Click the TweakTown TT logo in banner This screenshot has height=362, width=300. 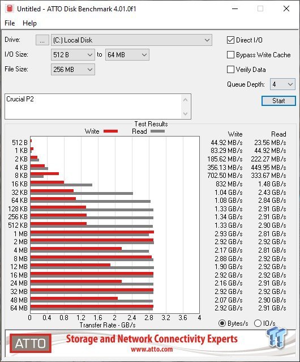click(x=277, y=338)
